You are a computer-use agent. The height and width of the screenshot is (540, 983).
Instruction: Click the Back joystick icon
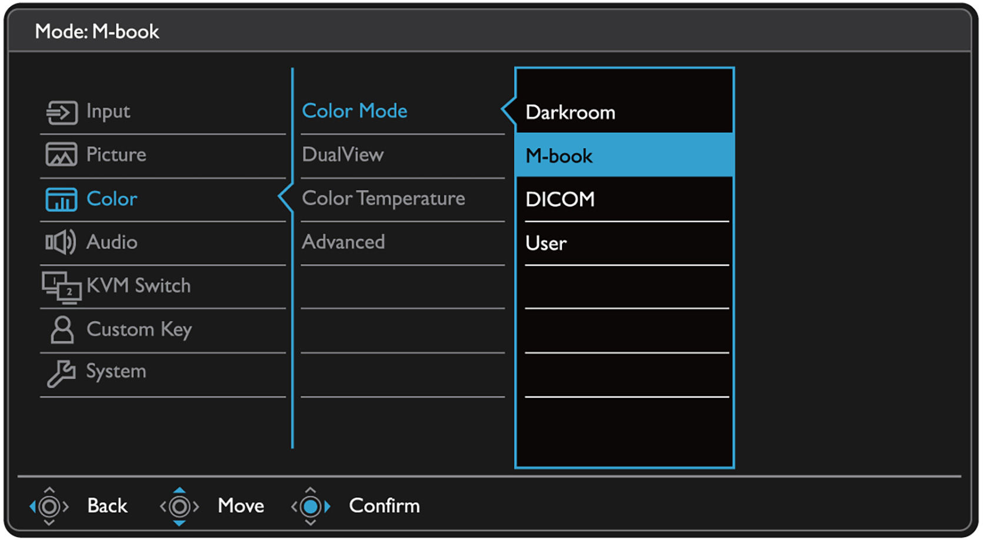click(49, 506)
